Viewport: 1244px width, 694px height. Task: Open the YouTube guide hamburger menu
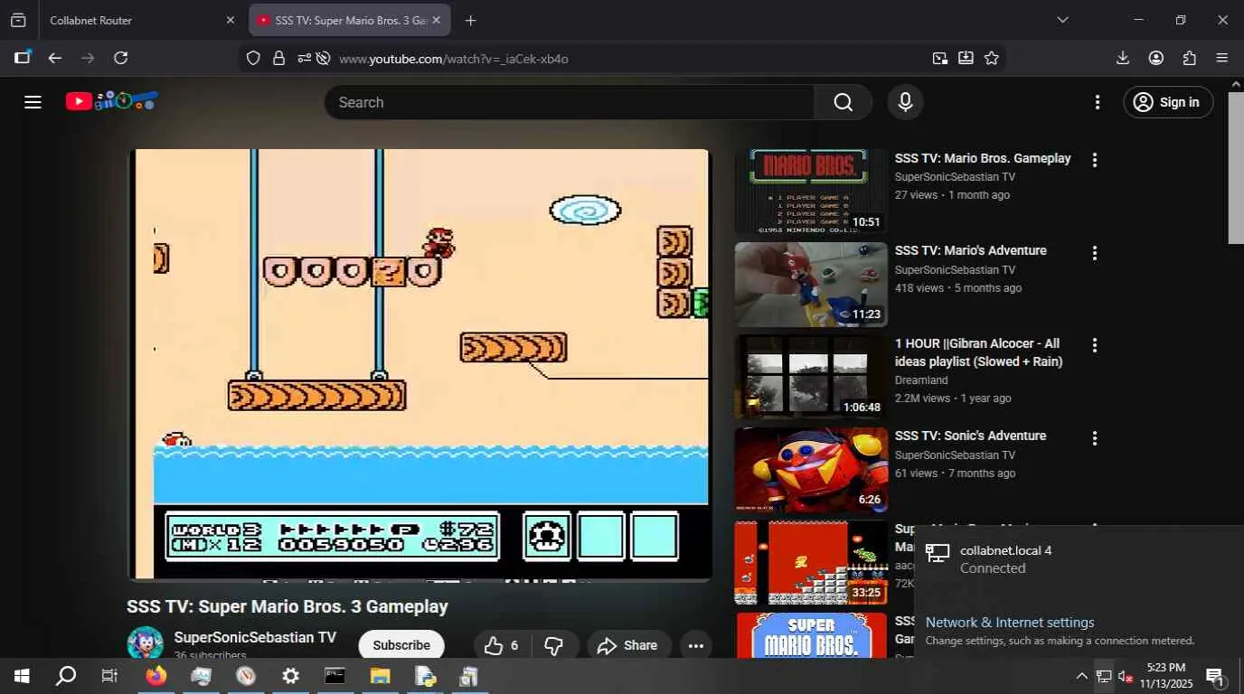coord(33,102)
